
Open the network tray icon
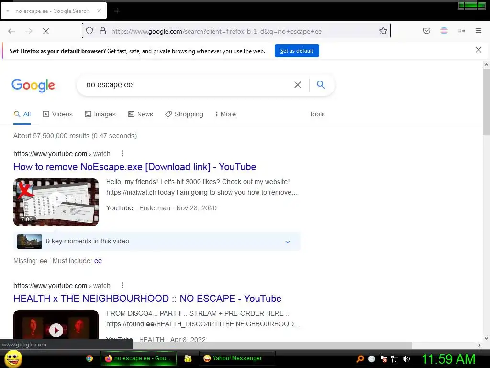tap(395, 359)
